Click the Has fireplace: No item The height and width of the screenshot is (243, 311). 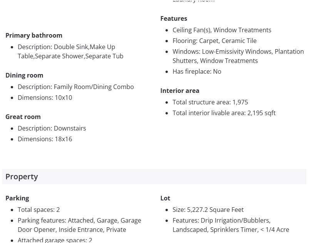point(197,71)
